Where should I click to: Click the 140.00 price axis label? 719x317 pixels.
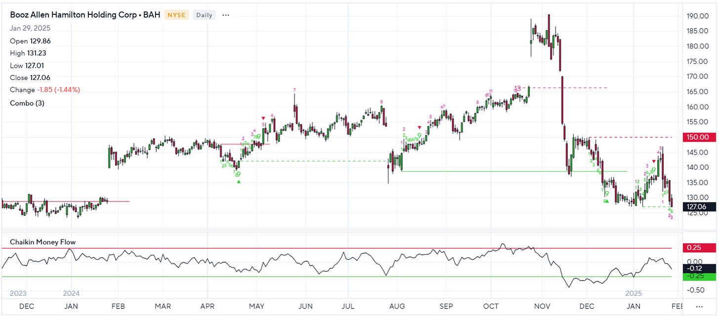(x=698, y=167)
